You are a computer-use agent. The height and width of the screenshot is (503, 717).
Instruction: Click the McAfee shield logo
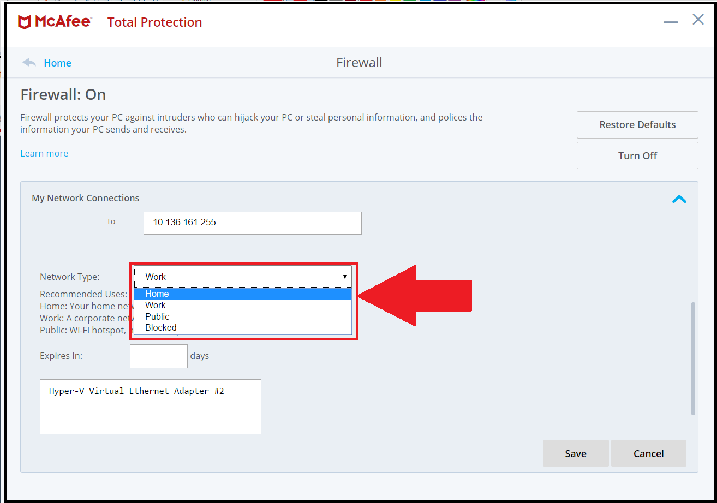click(25, 22)
